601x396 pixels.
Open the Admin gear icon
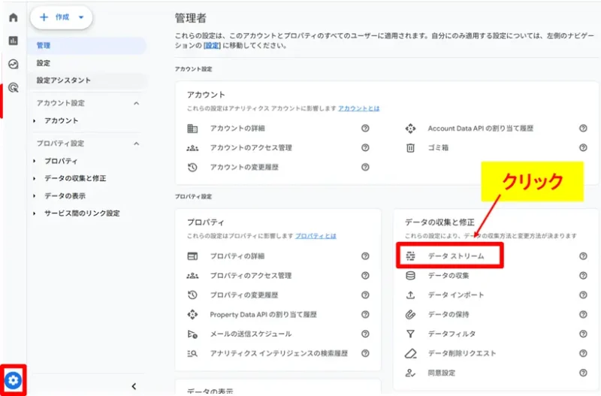coord(14,380)
